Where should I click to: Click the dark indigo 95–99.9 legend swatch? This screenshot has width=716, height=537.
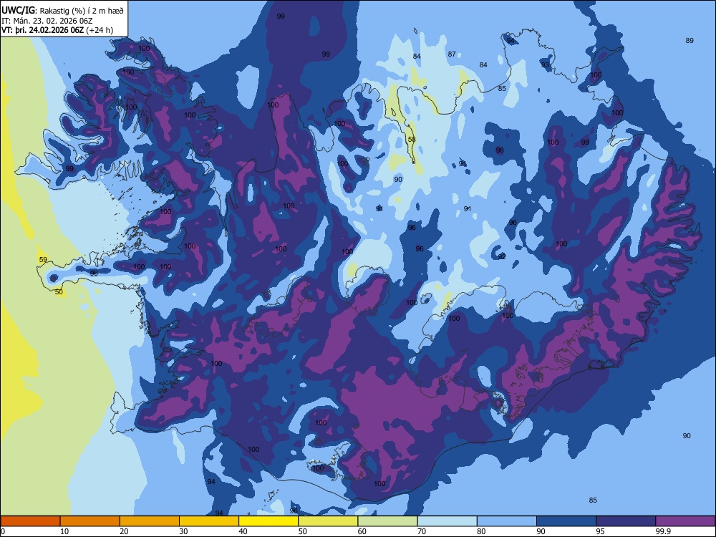(626, 521)
